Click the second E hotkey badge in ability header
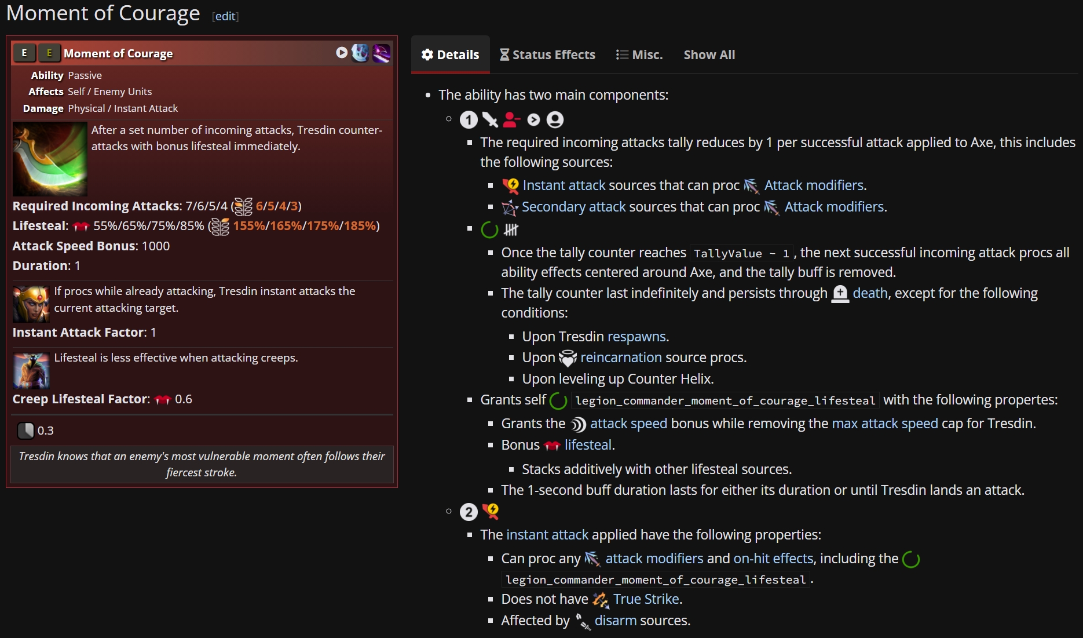This screenshot has width=1083, height=638. 49,53
